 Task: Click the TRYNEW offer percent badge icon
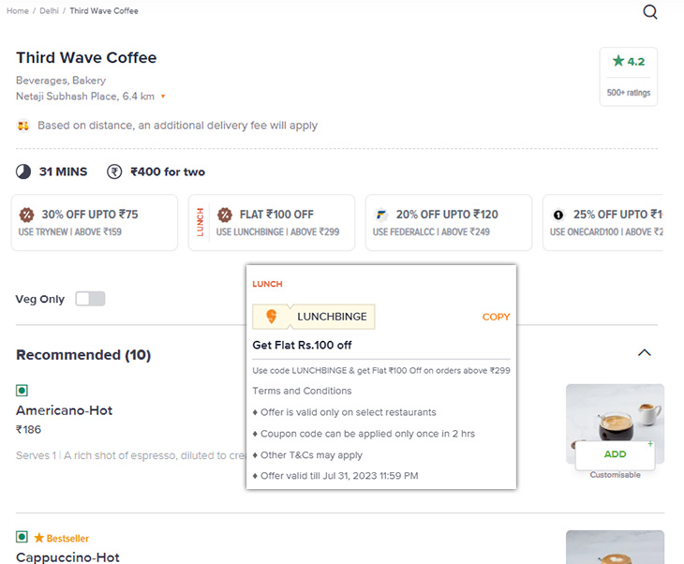tap(26, 215)
